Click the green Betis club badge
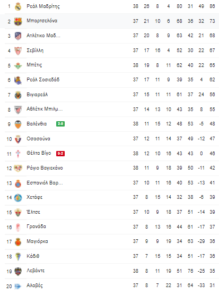Image resolution: width=219 pixels, height=294 pixels. [x=18, y=65]
